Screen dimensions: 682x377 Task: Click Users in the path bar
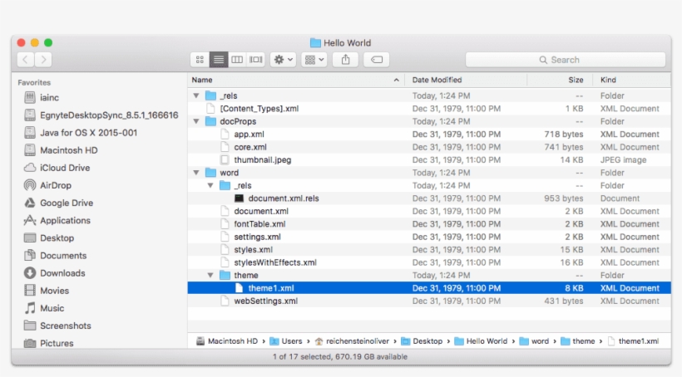[286, 341]
